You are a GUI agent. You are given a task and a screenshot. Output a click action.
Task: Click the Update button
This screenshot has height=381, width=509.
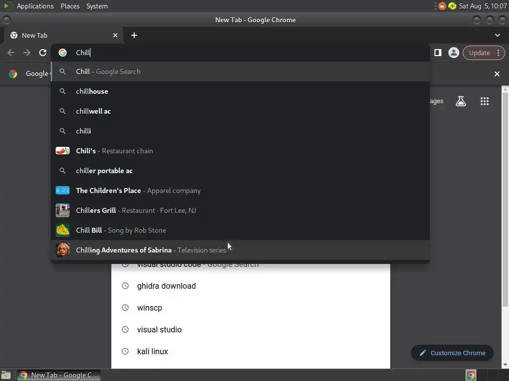pyautogui.click(x=480, y=53)
